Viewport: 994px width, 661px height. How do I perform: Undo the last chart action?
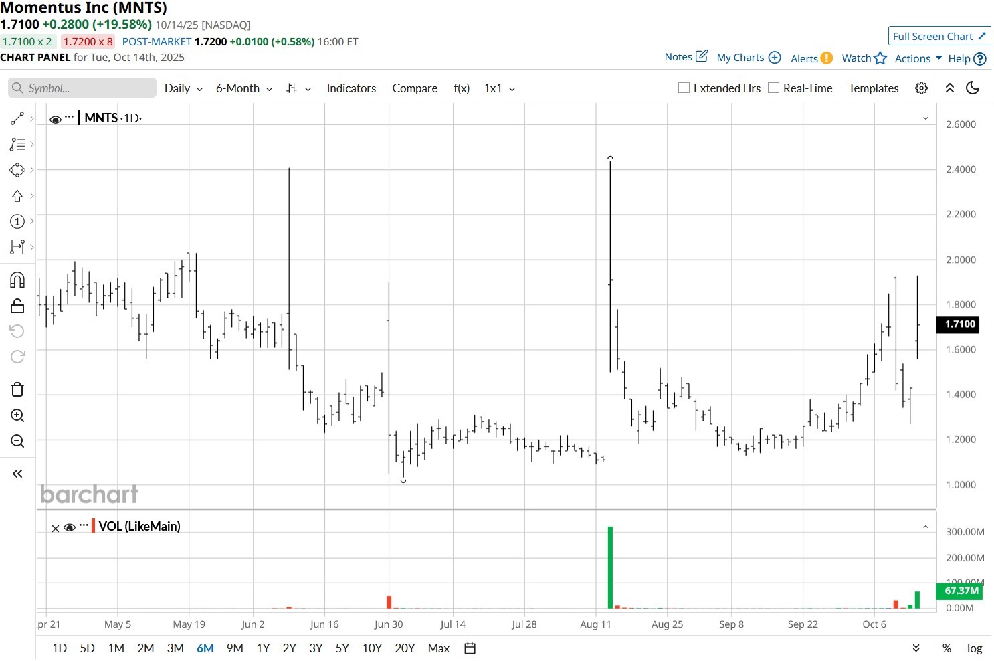17,331
